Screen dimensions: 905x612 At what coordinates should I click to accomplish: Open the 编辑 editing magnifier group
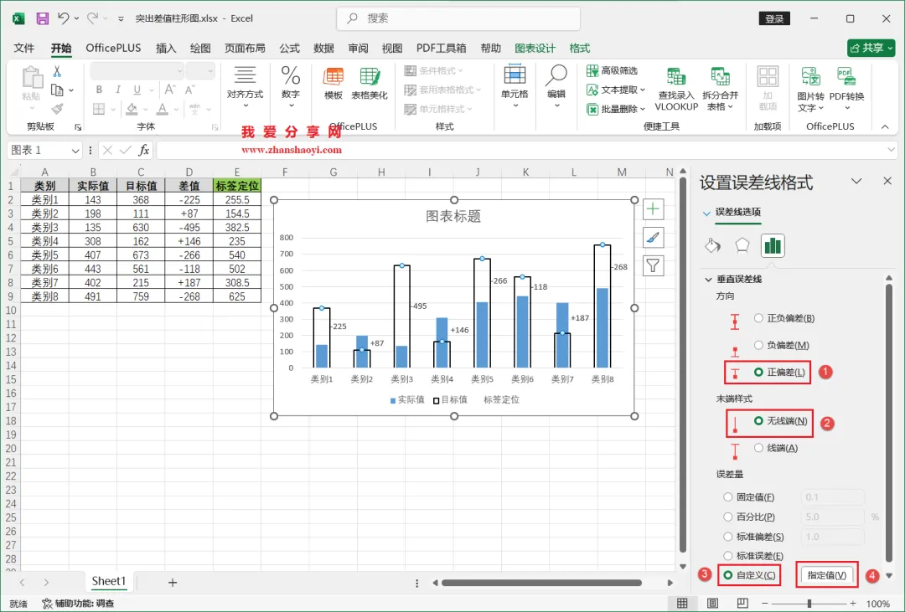tap(556, 86)
